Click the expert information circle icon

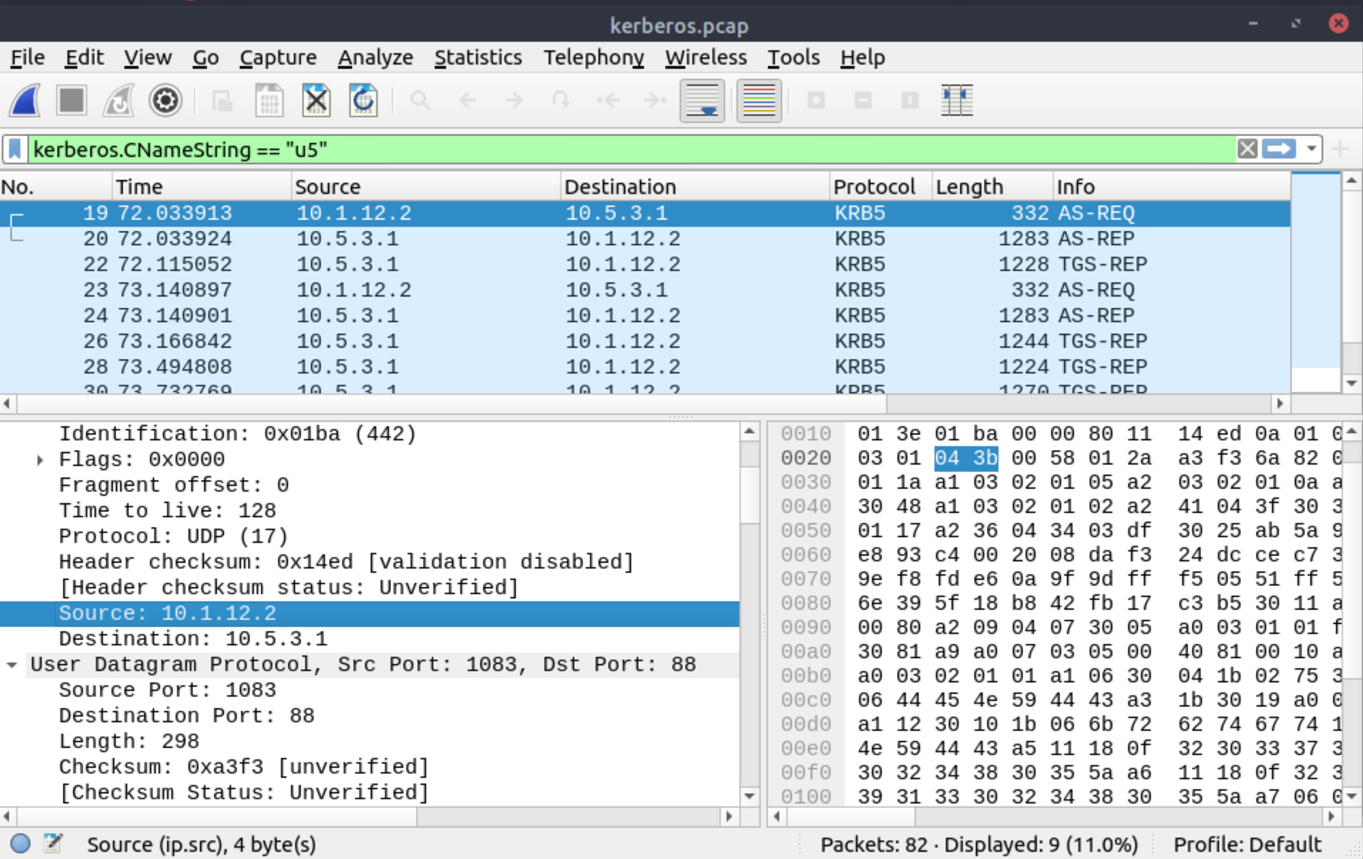click(20, 843)
